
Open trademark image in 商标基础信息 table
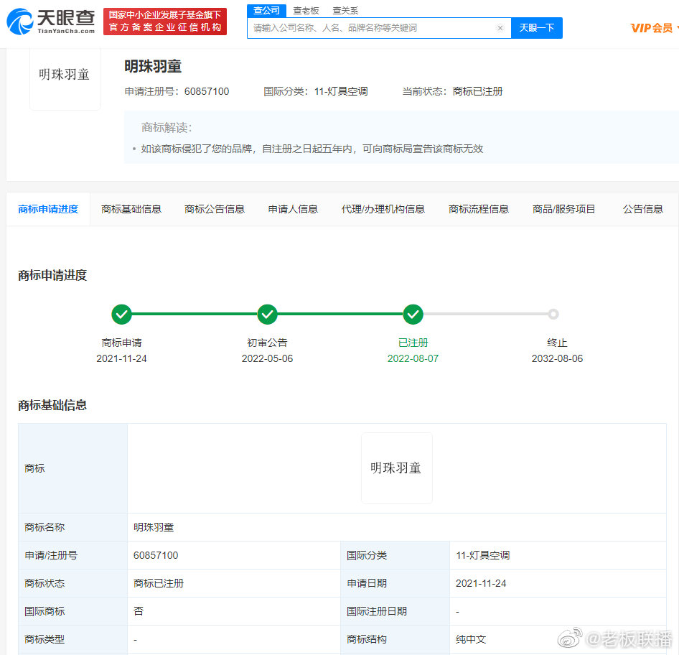tap(396, 468)
